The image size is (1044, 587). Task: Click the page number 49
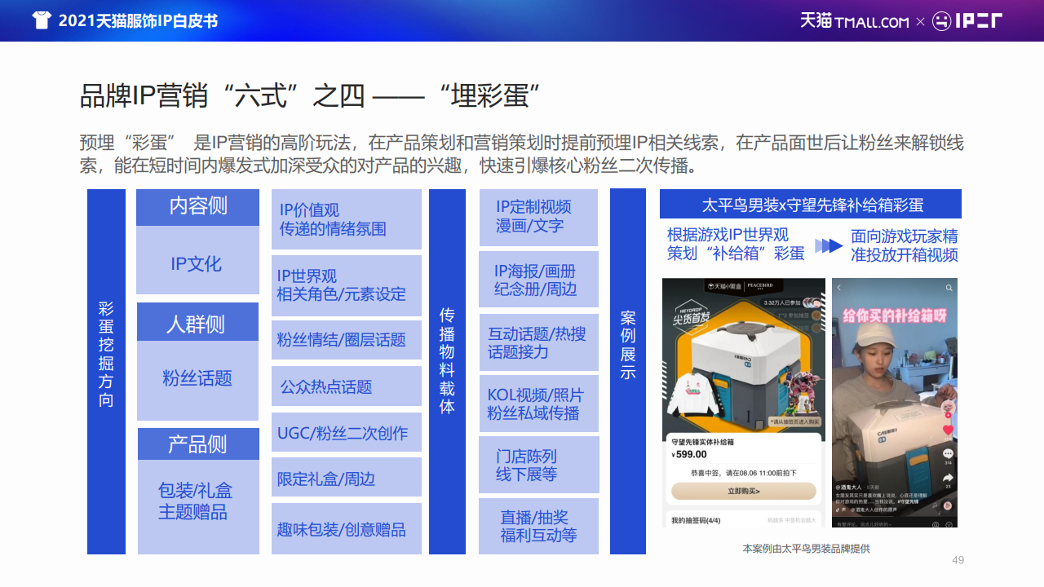point(958,559)
